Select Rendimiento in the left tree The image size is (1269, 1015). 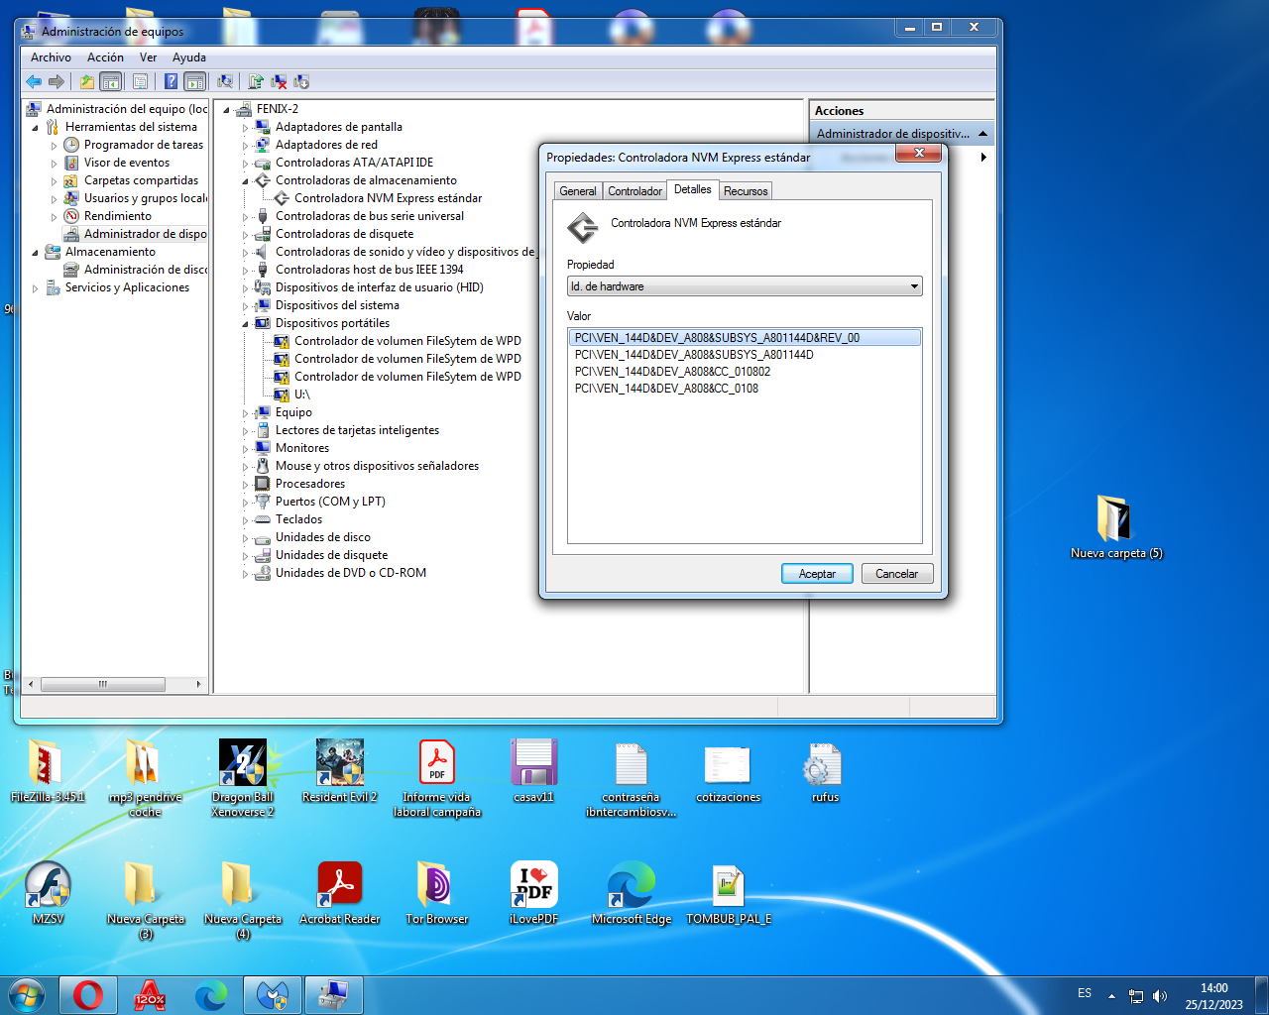coord(118,216)
